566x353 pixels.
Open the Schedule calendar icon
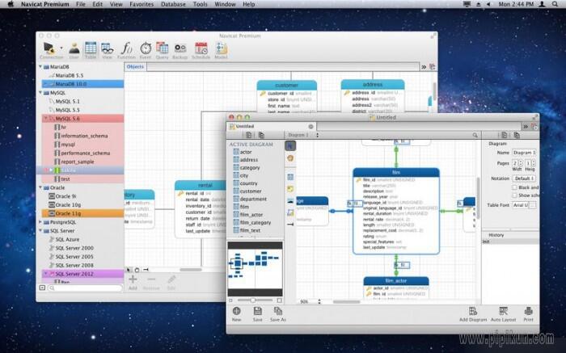click(201, 48)
